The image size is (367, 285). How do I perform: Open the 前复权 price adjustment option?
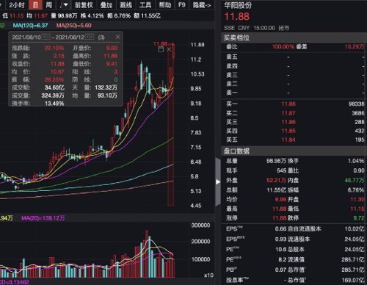(84, 5)
